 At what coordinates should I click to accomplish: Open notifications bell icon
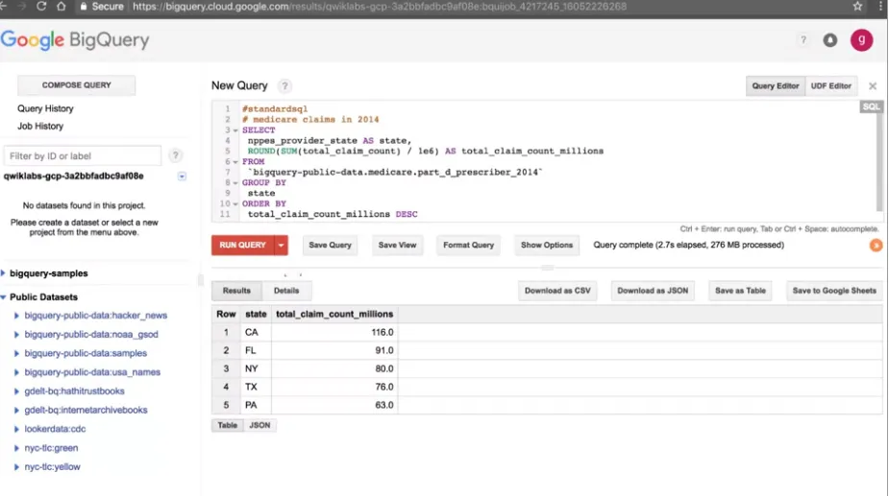coord(830,39)
